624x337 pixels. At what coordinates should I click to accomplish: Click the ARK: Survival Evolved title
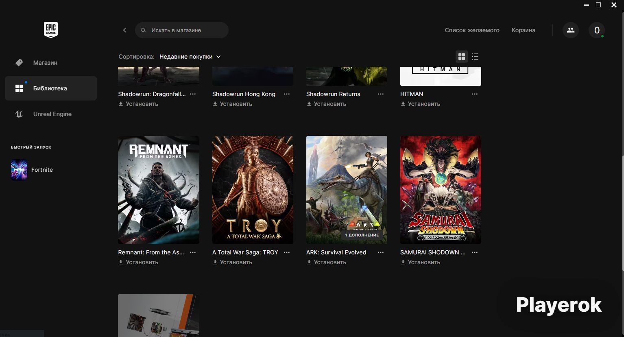click(336, 252)
